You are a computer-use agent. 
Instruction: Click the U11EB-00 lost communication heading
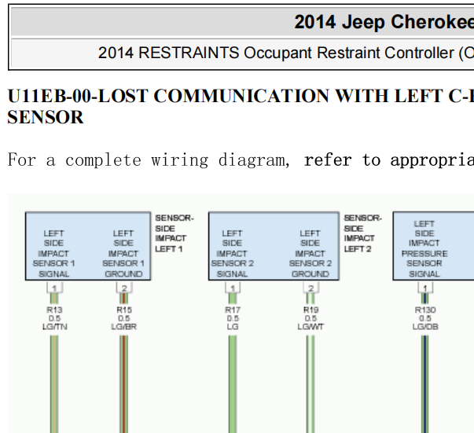[x=241, y=106]
